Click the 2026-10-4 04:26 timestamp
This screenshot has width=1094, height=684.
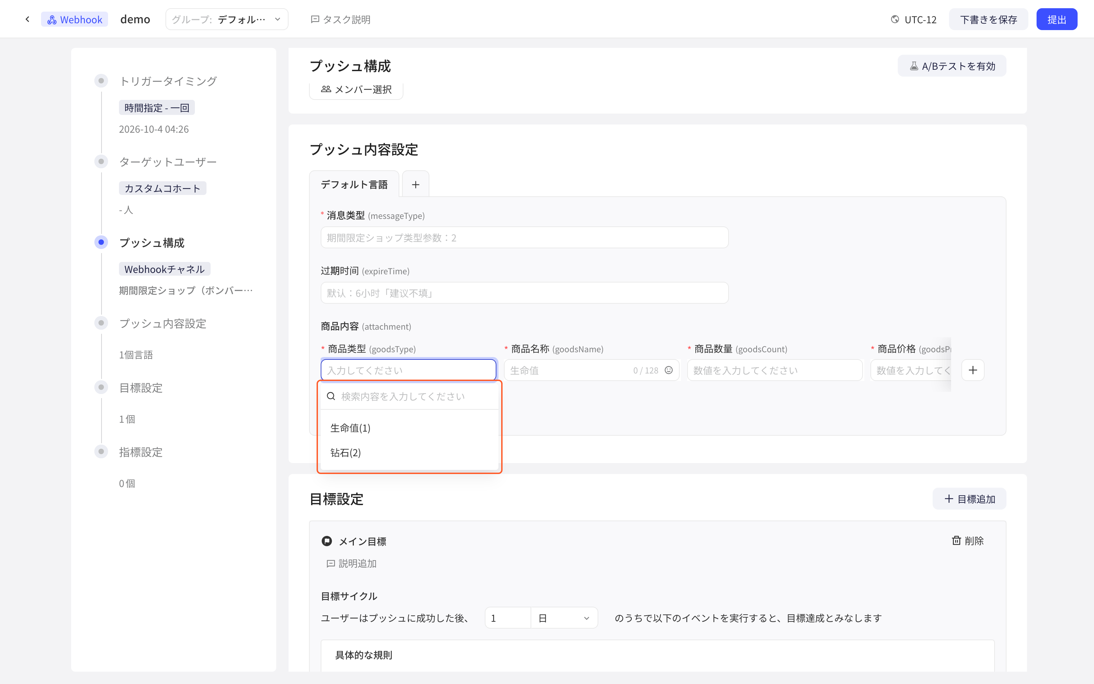tap(154, 129)
